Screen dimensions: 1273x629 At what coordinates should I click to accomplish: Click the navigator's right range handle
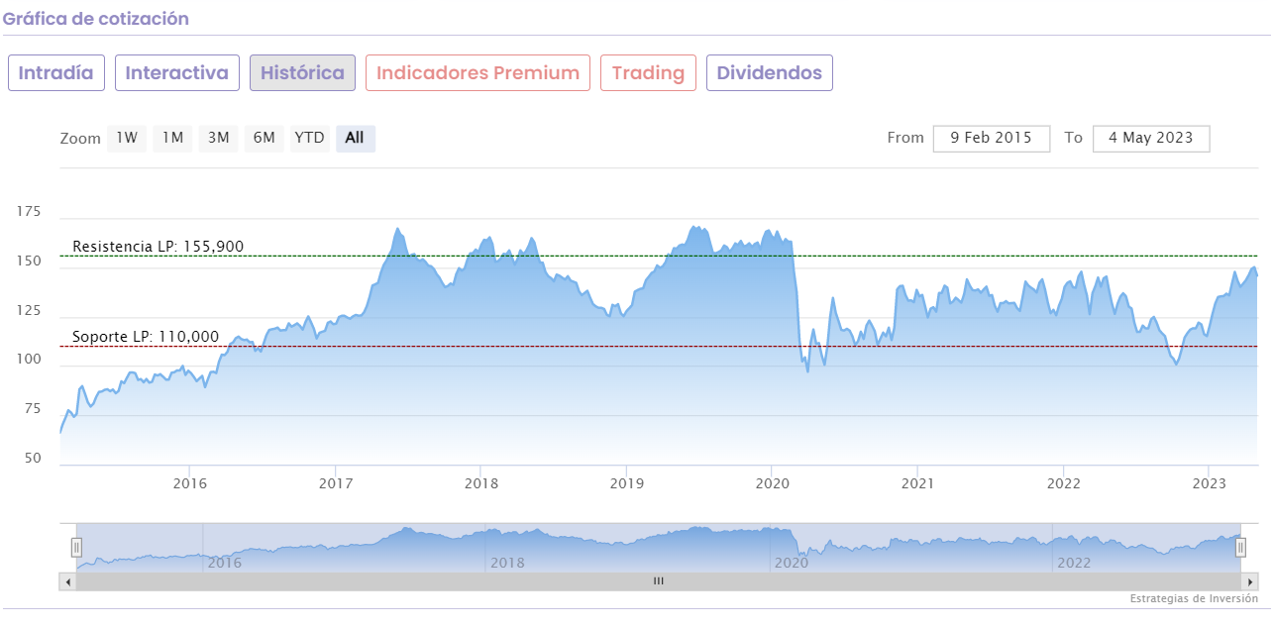pyautogui.click(x=1240, y=547)
